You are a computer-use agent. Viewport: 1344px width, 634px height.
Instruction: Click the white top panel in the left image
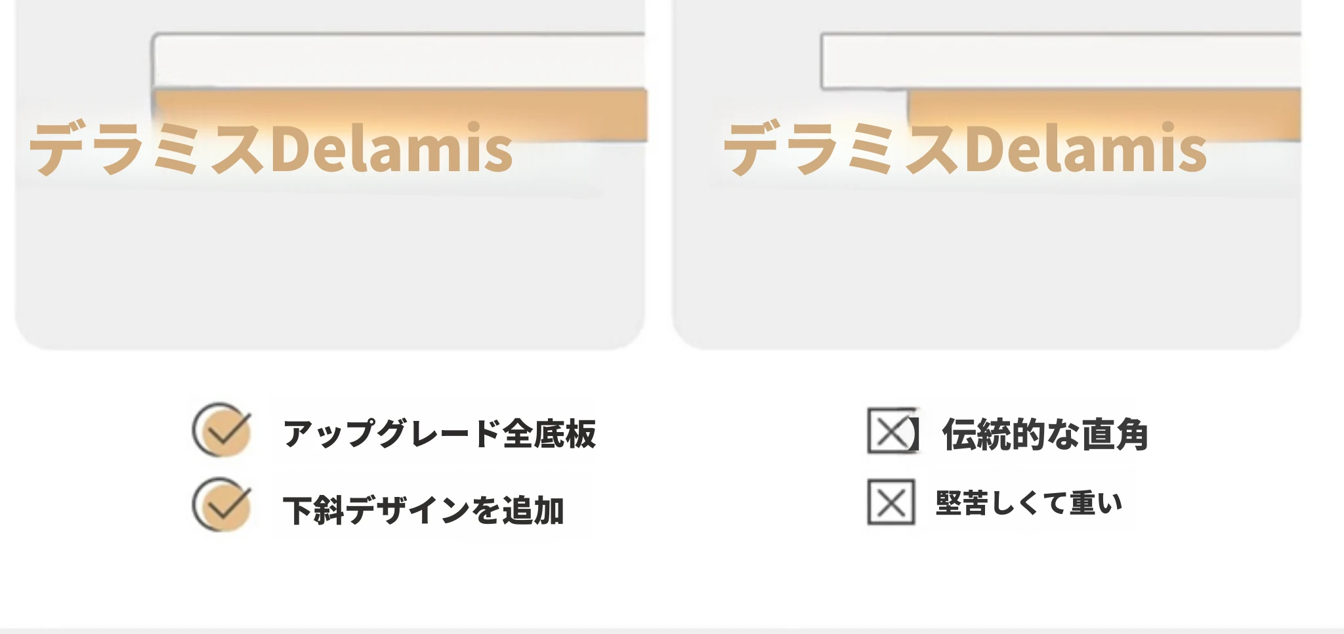(398, 60)
